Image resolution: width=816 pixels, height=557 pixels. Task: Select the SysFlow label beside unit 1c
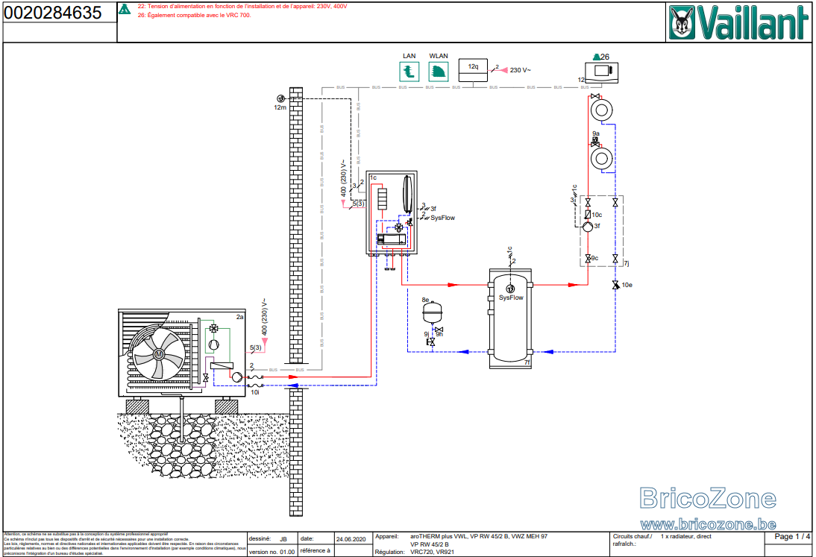[x=442, y=218]
